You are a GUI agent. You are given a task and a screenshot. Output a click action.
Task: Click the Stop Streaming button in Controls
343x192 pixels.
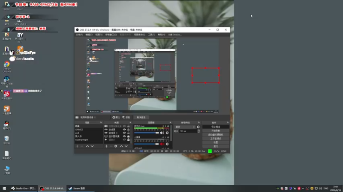[x=216, y=127]
